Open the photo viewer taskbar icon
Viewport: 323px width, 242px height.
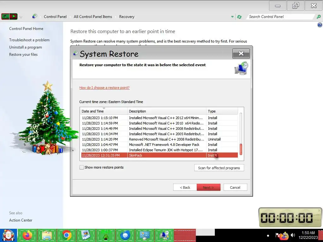[x=86, y=235]
